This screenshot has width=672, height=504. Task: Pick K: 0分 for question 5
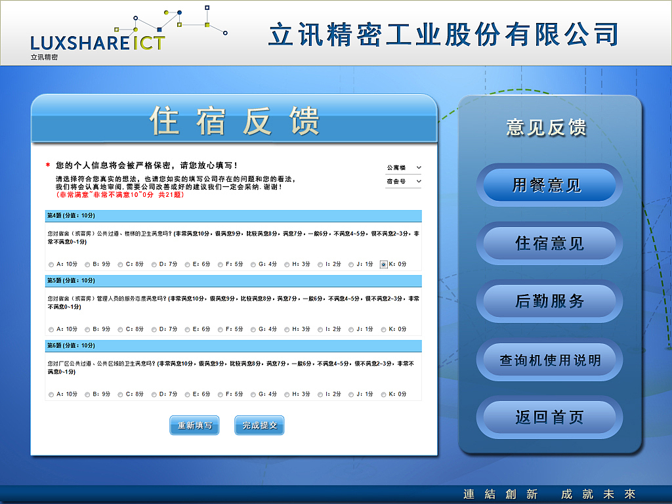383,329
